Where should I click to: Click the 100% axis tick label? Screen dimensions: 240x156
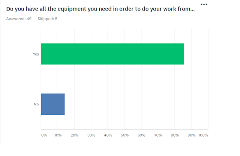pyautogui.click(x=203, y=135)
